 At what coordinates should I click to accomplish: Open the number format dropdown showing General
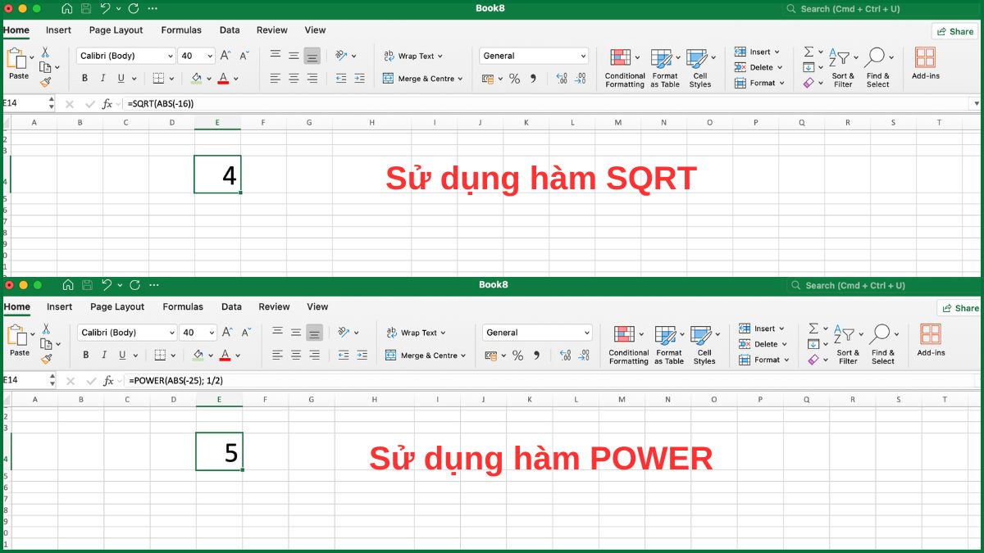pos(534,56)
